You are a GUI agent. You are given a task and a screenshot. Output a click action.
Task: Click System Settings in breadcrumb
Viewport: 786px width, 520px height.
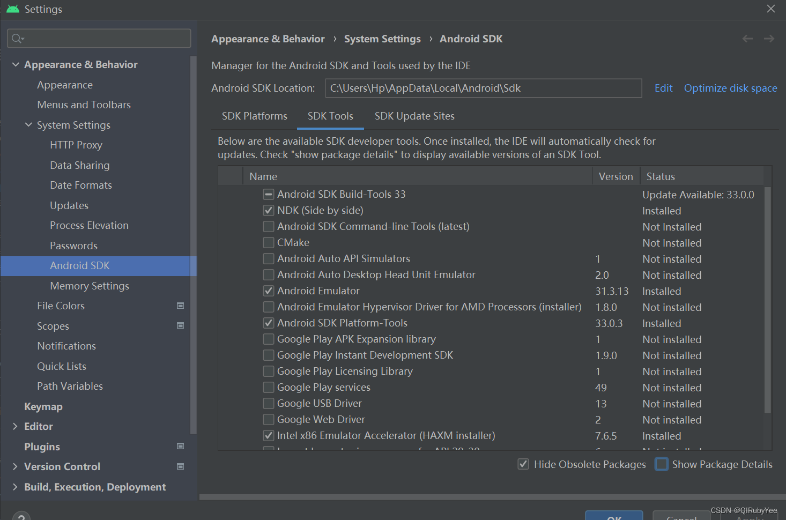382,39
